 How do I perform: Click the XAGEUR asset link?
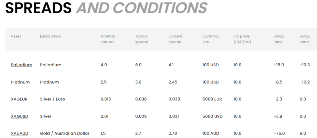click(19, 99)
